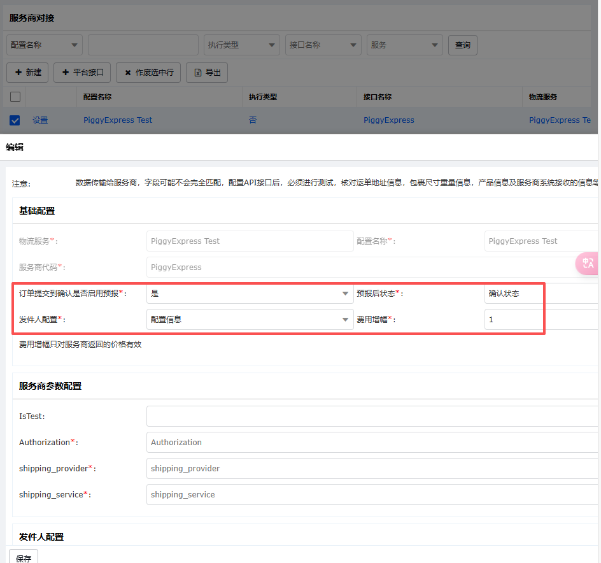Open the 配置名称 filter dropdown

[45, 45]
